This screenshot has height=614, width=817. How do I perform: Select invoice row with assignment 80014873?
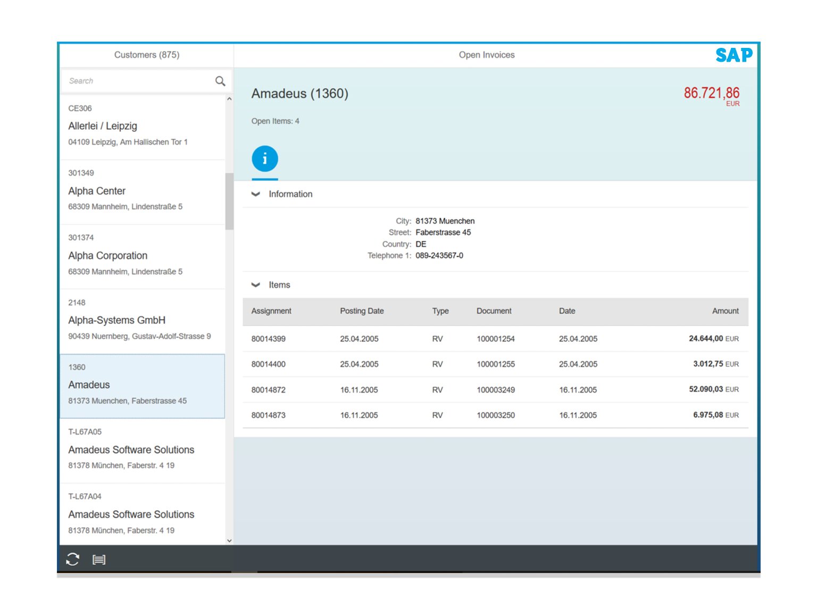(x=495, y=416)
